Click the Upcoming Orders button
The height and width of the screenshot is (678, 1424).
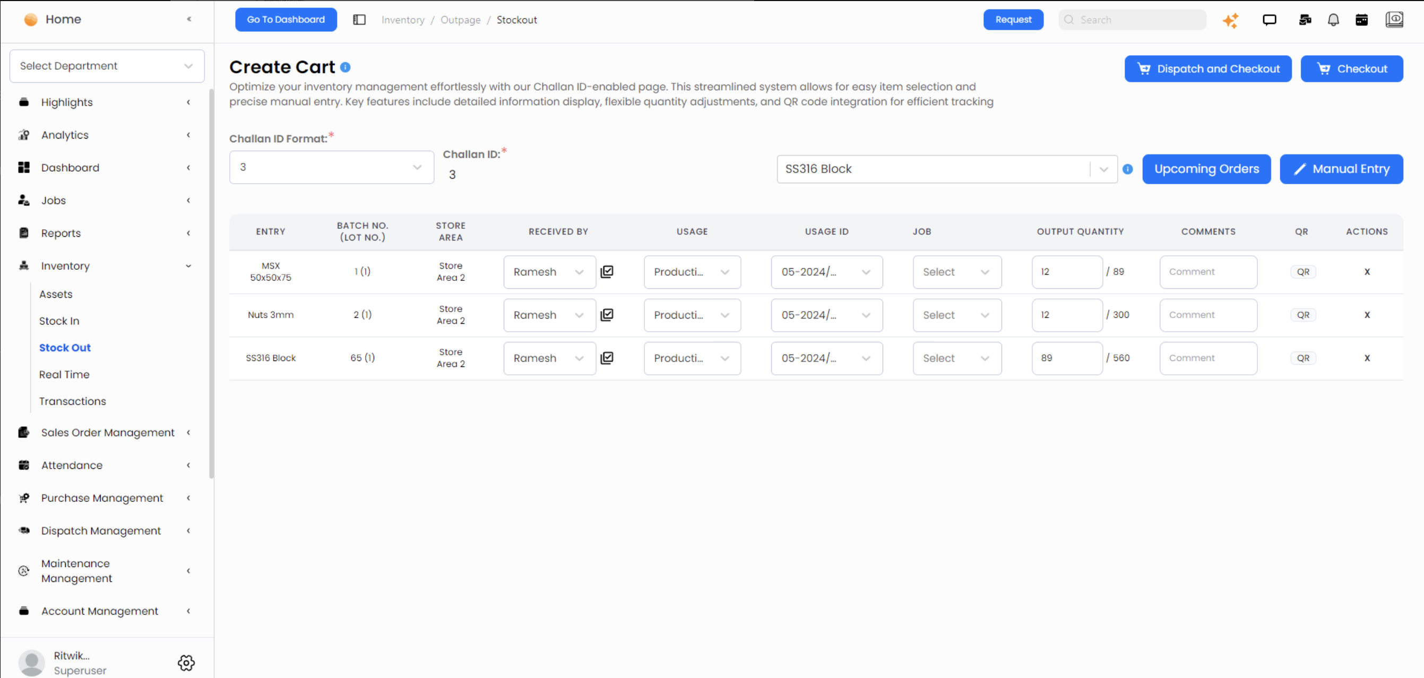(1206, 169)
